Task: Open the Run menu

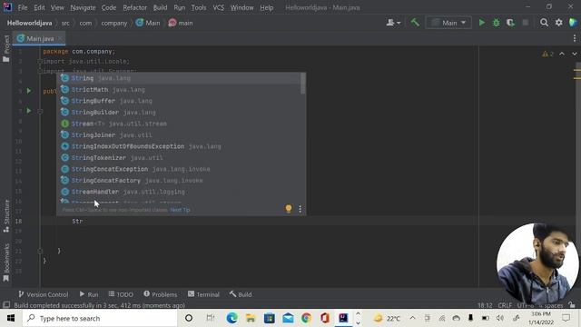Action: click(180, 7)
